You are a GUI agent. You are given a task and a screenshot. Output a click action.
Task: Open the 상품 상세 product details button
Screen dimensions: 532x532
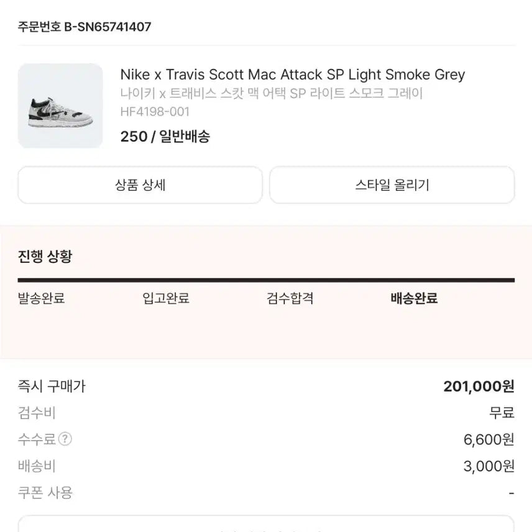point(140,185)
